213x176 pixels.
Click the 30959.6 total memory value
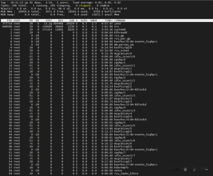pos(24,11)
